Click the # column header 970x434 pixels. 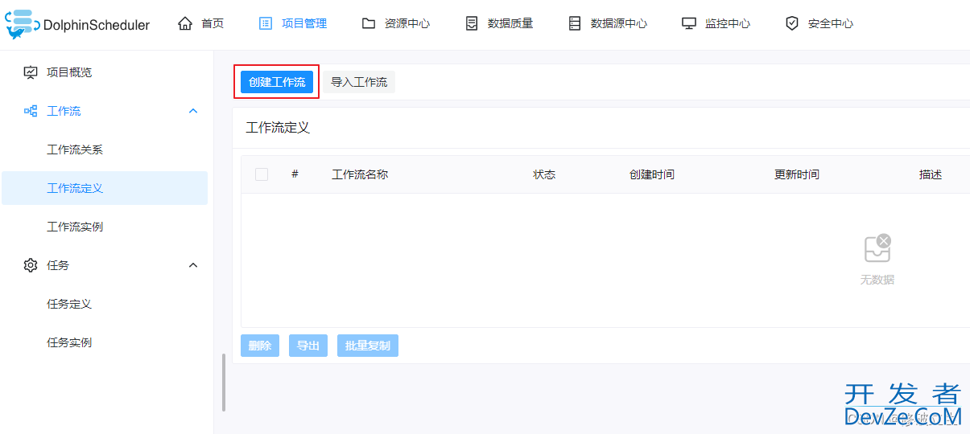tap(295, 174)
